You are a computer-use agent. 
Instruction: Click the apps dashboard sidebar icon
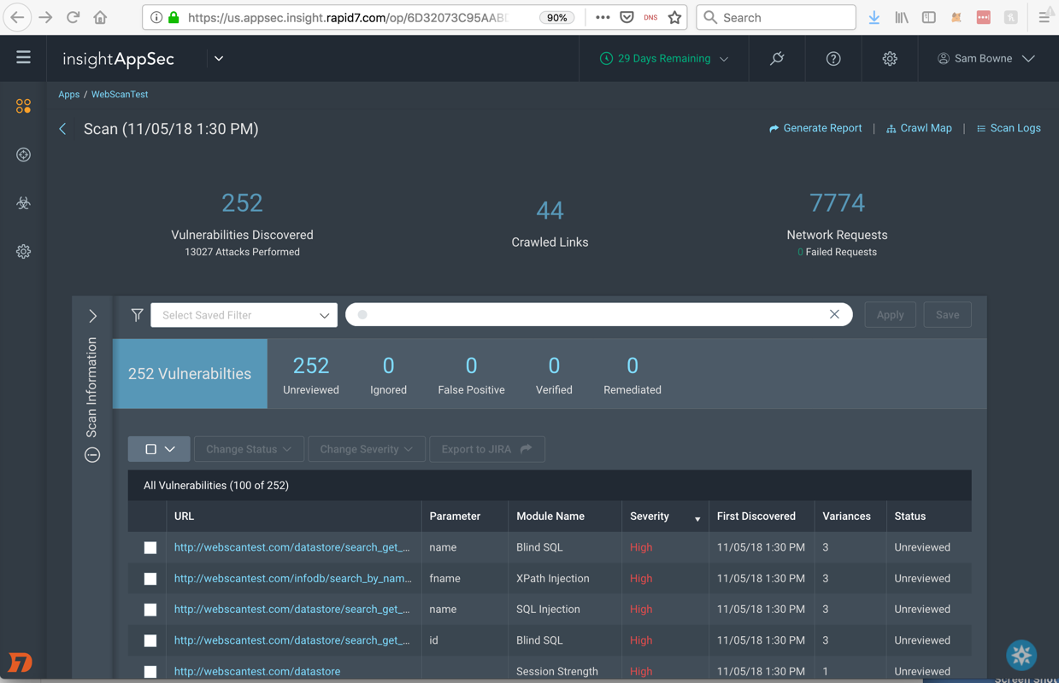23,106
